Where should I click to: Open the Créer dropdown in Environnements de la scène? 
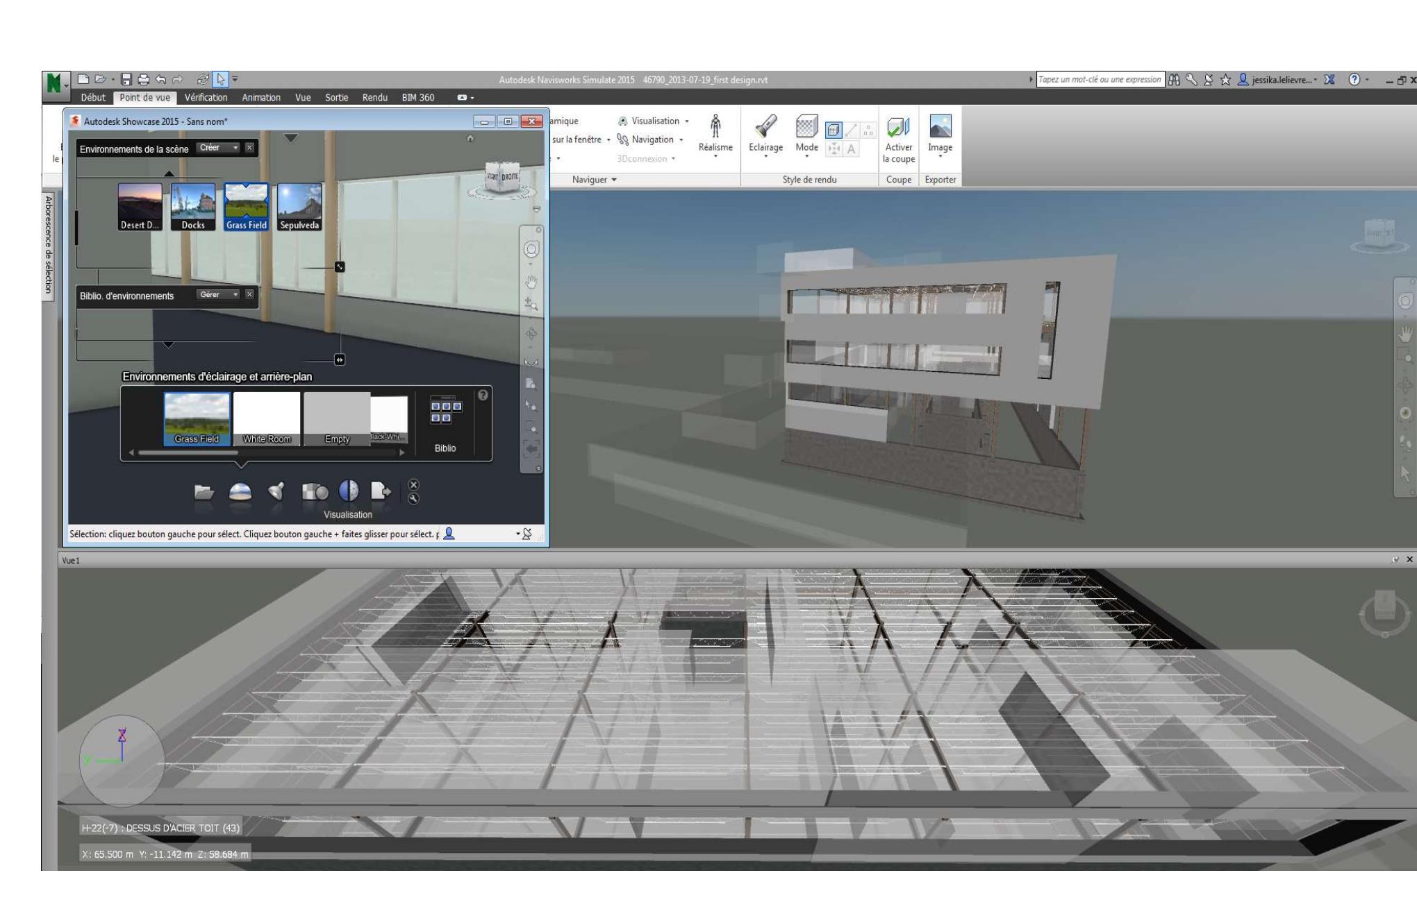(218, 148)
